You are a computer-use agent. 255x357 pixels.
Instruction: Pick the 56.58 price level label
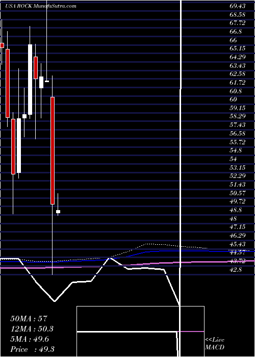tap(238, 134)
